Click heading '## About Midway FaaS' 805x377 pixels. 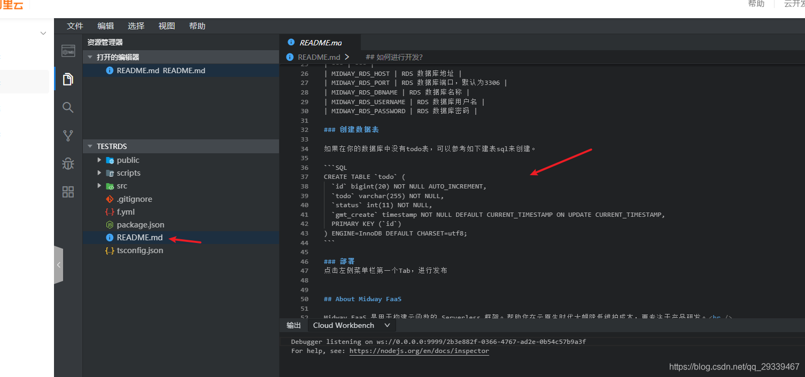tap(362, 299)
